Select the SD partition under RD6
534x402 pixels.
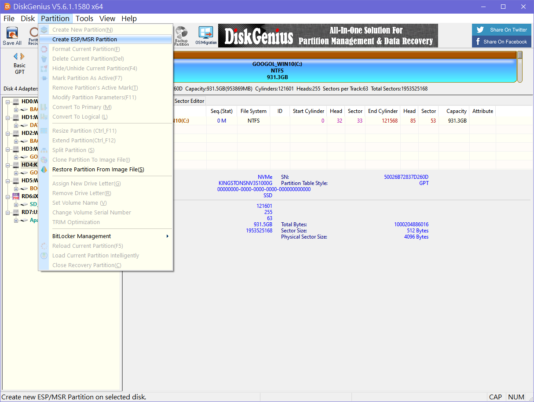(x=33, y=204)
